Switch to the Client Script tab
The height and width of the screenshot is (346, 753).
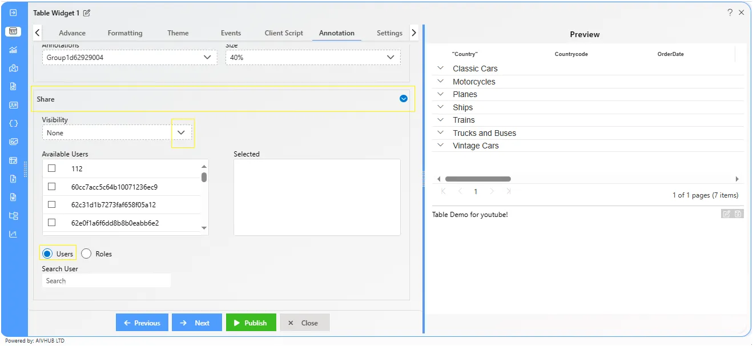(284, 33)
